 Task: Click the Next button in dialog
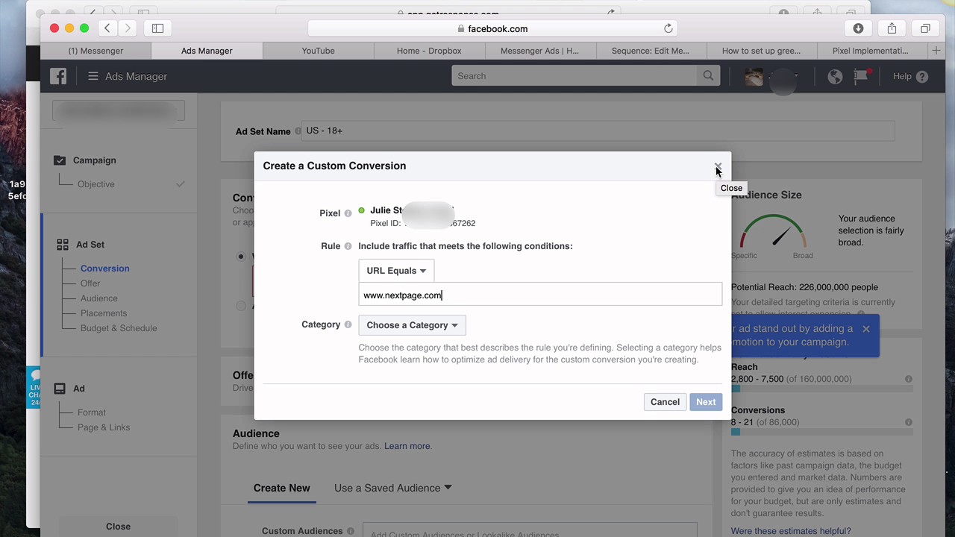coord(706,402)
